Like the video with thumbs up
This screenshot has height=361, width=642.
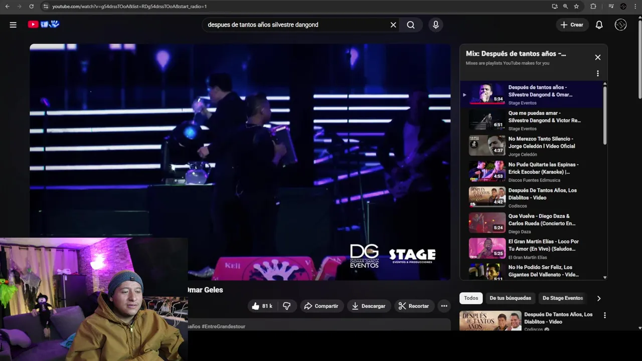263,306
